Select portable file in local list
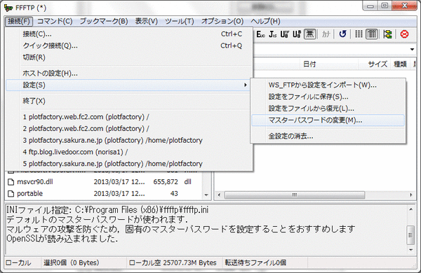421x273 pixels. 29,193
